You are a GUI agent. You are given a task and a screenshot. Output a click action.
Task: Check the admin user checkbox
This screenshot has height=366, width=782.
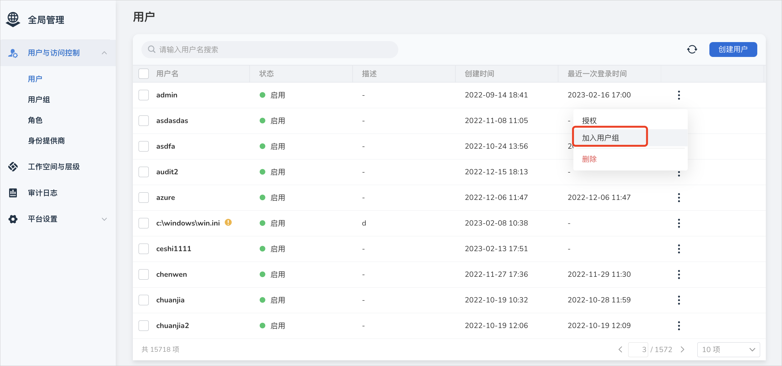(x=144, y=95)
